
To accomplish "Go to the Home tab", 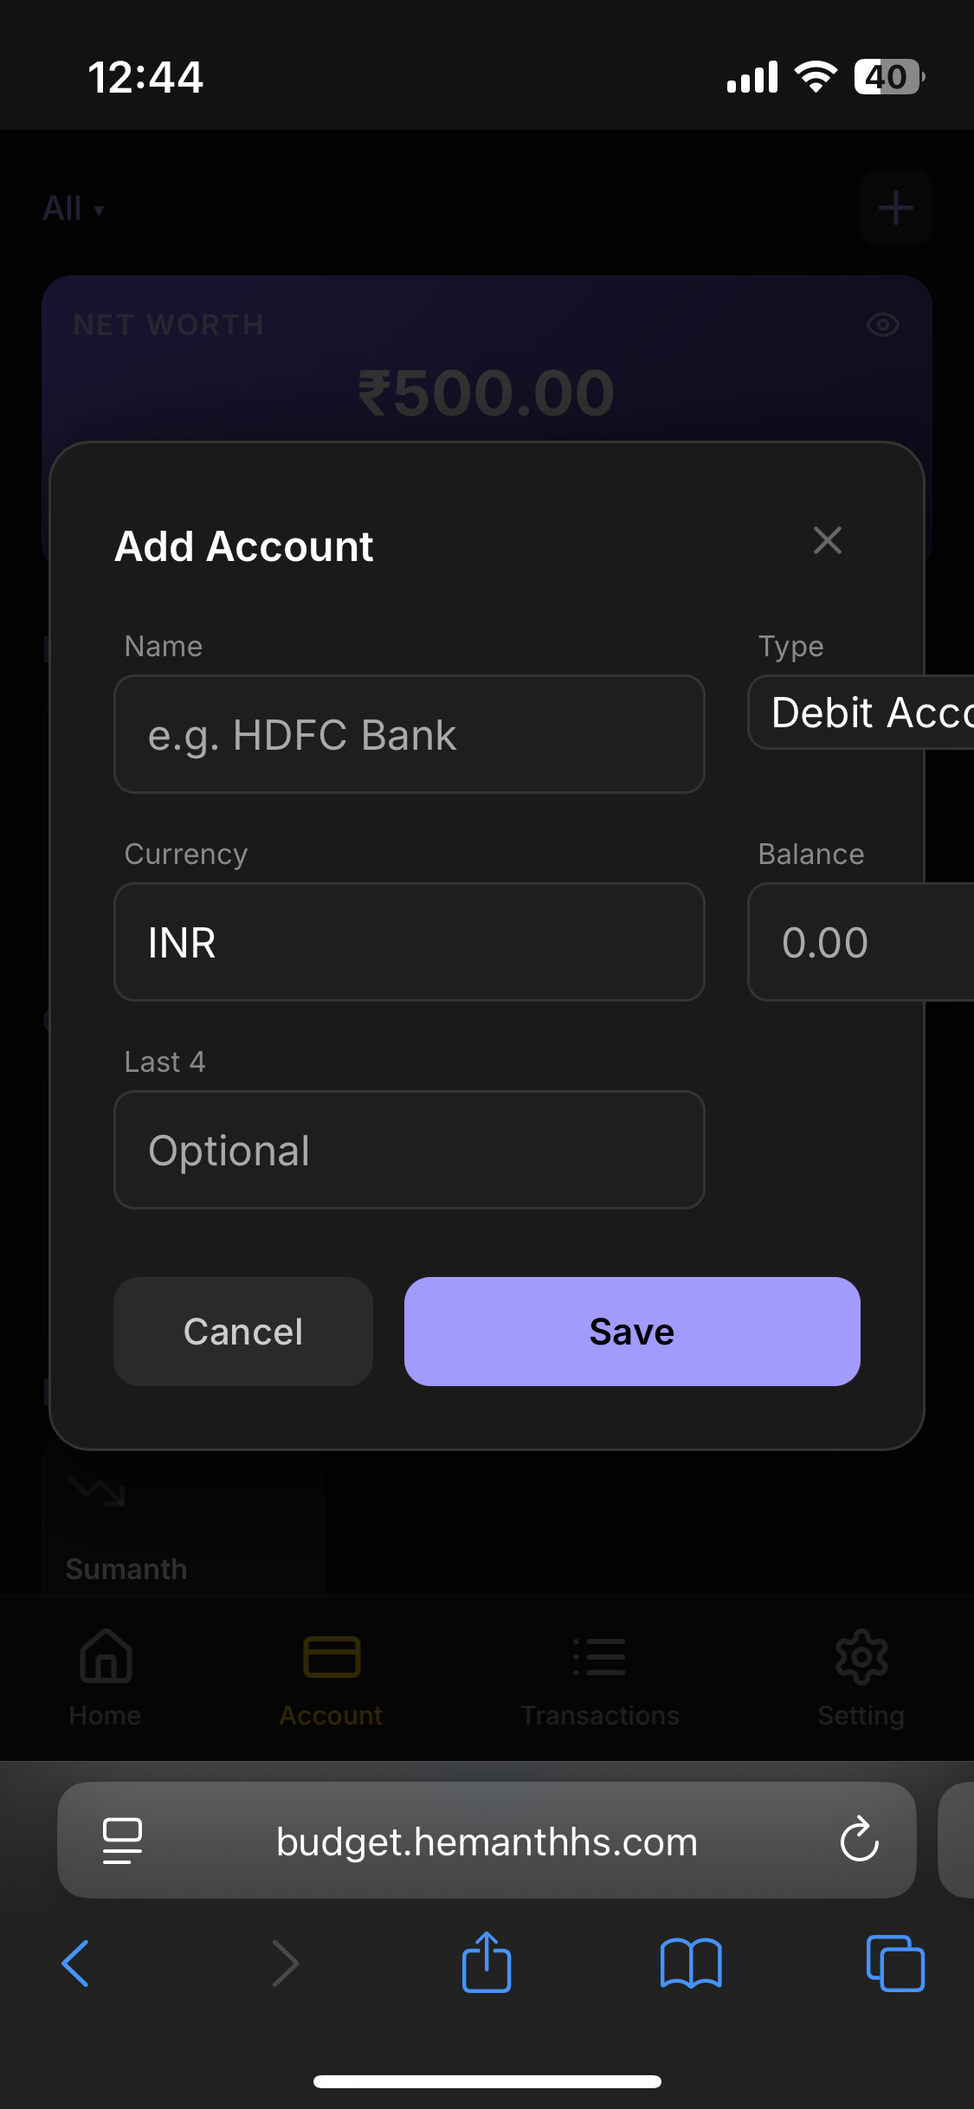I will [x=105, y=1678].
